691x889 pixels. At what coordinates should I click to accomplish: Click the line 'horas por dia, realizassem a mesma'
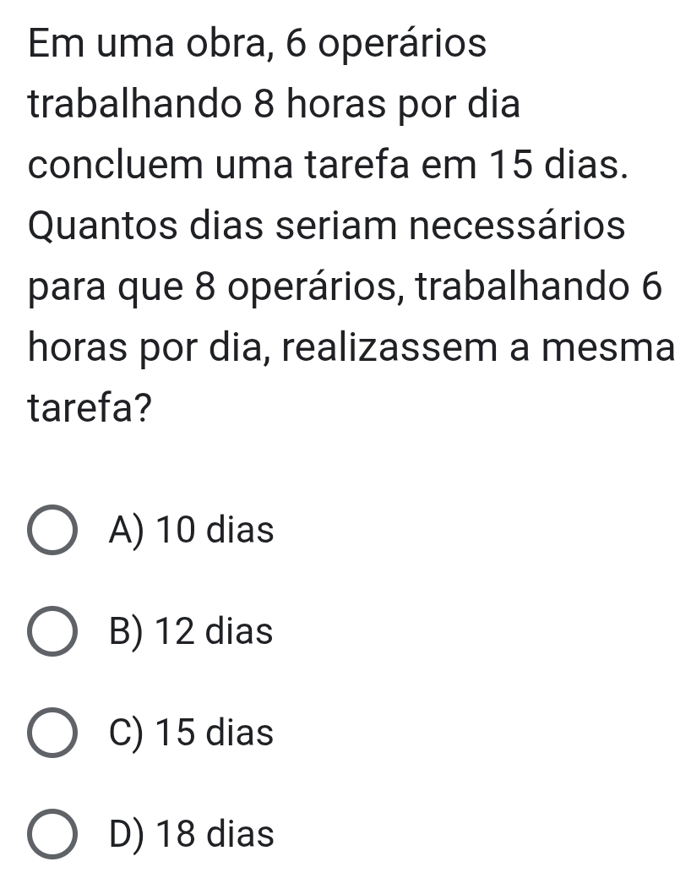pyautogui.click(x=351, y=348)
